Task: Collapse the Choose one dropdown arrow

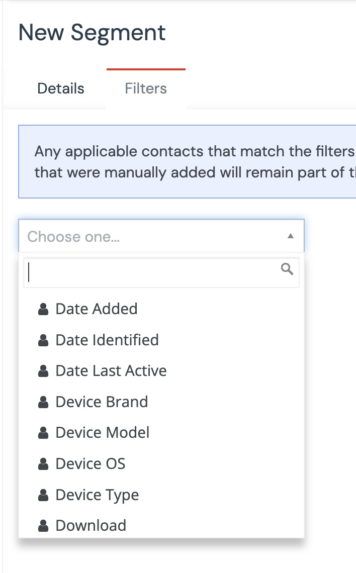Action: (x=290, y=236)
